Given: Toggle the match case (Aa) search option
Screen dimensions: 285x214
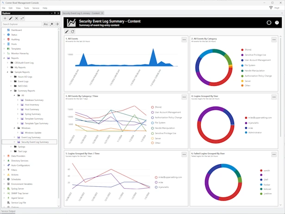Looking at the screenshot, I should pyautogui.click(x=45, y=24).
